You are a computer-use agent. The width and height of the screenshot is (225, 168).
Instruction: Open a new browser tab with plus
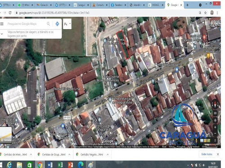[187, 5]
